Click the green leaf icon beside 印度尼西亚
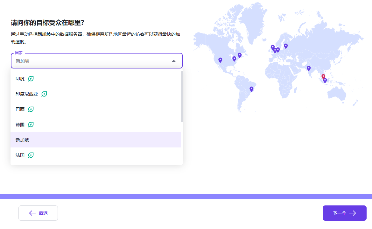 click(44, 94)
